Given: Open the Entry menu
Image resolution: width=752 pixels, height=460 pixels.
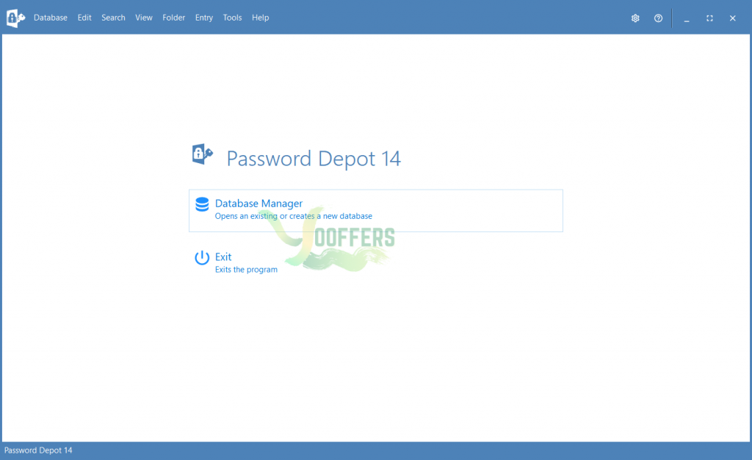Looking at the screenshot, I should [204, 18].
